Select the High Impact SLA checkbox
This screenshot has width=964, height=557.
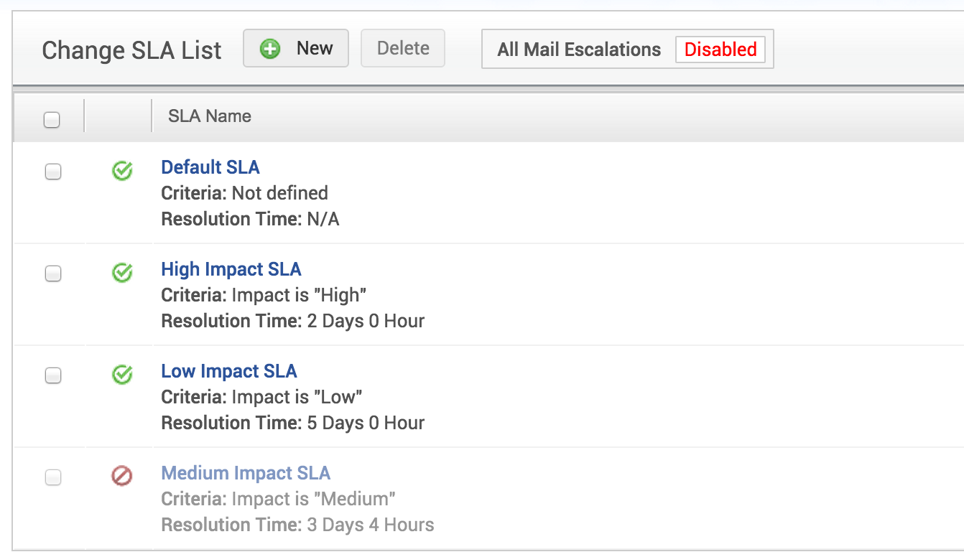(x=53, y=273)
